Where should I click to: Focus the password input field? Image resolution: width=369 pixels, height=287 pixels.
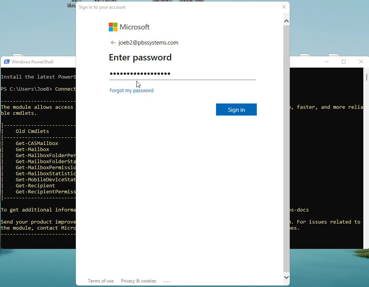pyautogui.click(x=182, y=74)
